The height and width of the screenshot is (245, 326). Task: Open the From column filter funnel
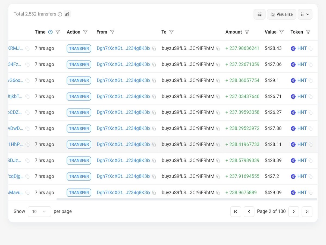(x=112, y=32)
